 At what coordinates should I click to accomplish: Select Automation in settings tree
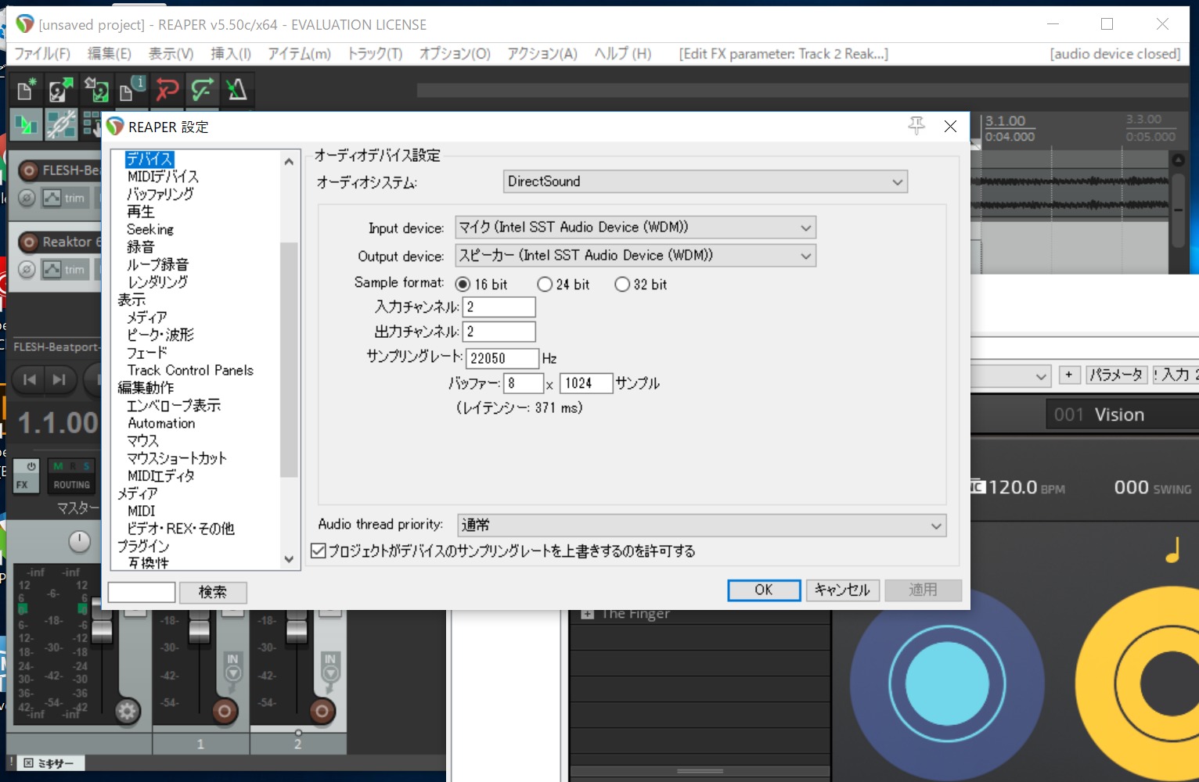click(x=161, y=423)
